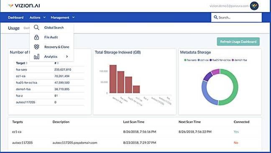
Task: Expand the Management dropdown chevron
Action: pos(74,18)
